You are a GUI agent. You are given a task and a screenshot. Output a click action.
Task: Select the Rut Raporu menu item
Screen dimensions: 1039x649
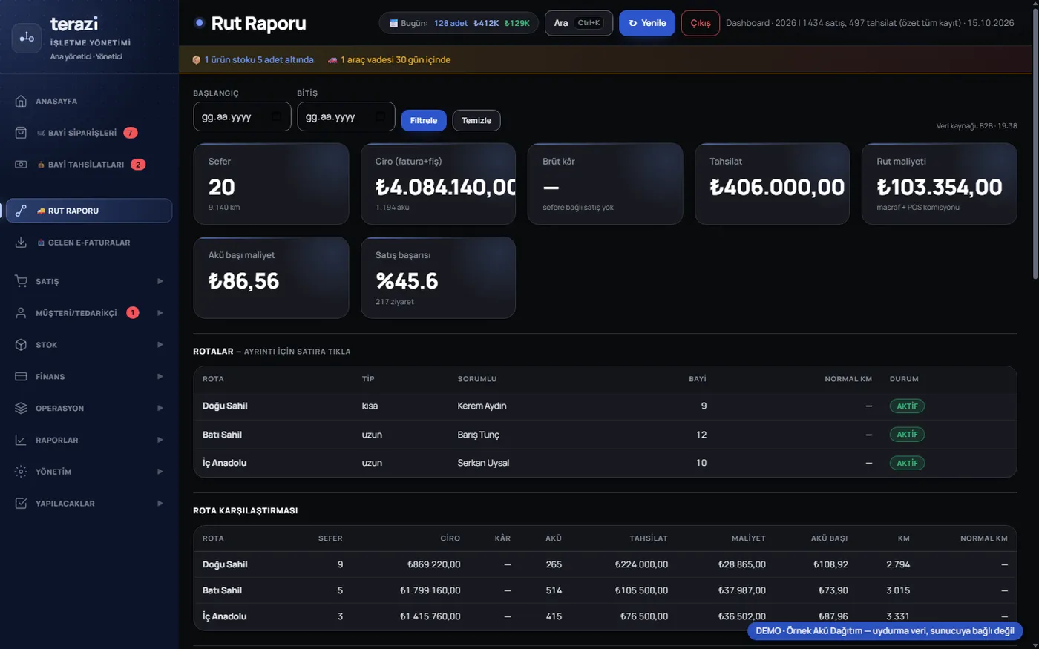click(x=89, y=211)
